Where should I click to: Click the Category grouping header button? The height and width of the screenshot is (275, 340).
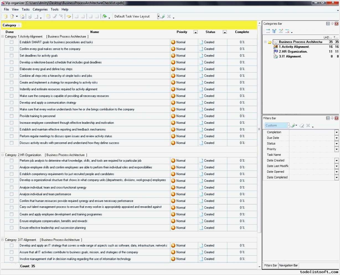pos(11,25)
